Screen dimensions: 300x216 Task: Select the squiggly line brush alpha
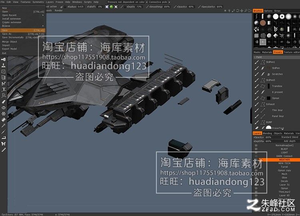pos(256,17)
